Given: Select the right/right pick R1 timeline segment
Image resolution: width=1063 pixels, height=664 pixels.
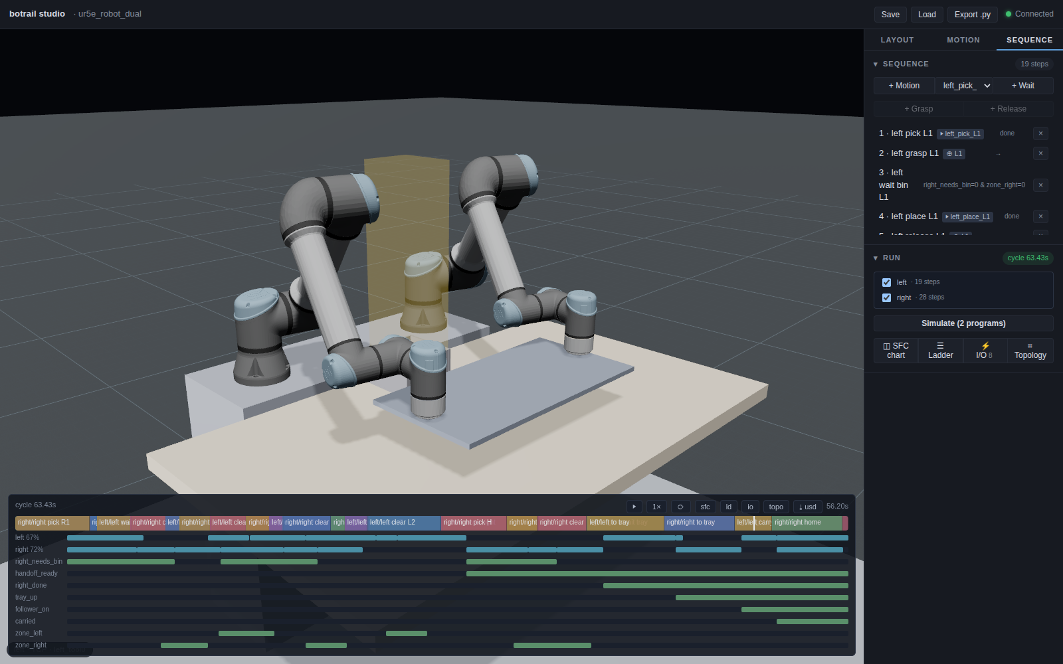Looking at the screenshot, I should (x=52, y=523).
